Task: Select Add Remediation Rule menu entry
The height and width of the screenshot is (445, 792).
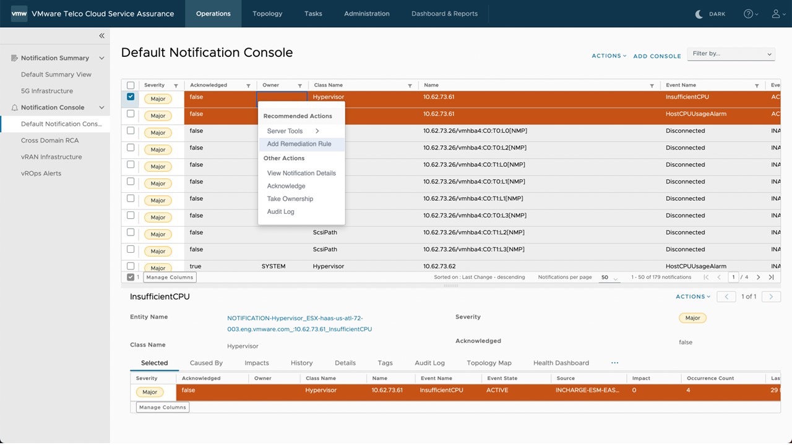Action: (x=299, y=144)
